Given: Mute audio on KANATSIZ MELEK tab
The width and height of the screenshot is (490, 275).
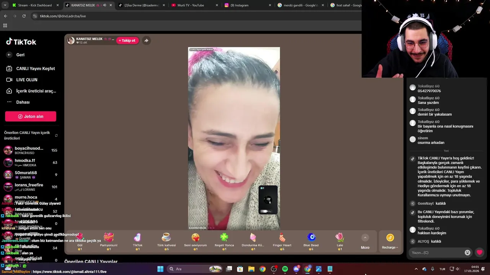Looking at the screenshot, I should [105, 5].
